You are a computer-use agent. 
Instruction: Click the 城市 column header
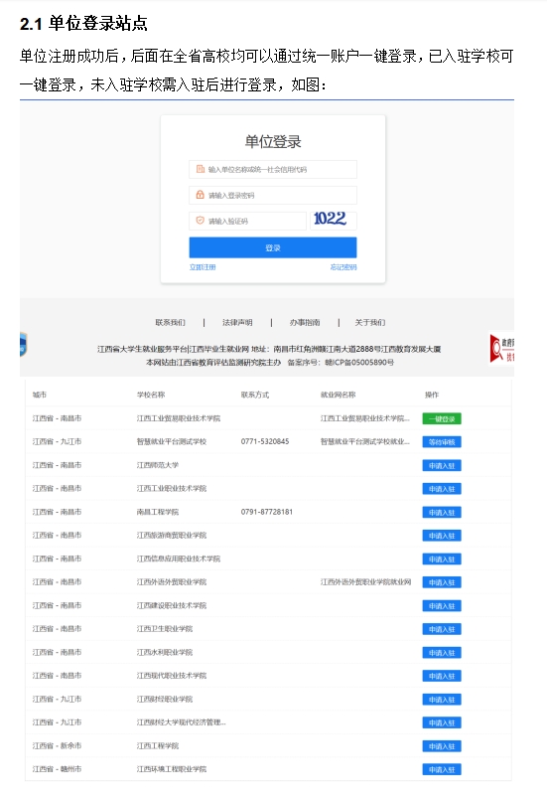pyautogui.click(x=39, y=395)
